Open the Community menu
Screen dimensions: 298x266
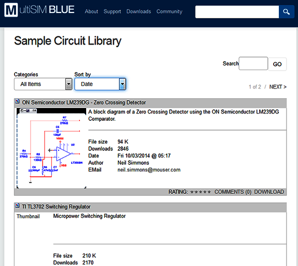coord(169,11)
